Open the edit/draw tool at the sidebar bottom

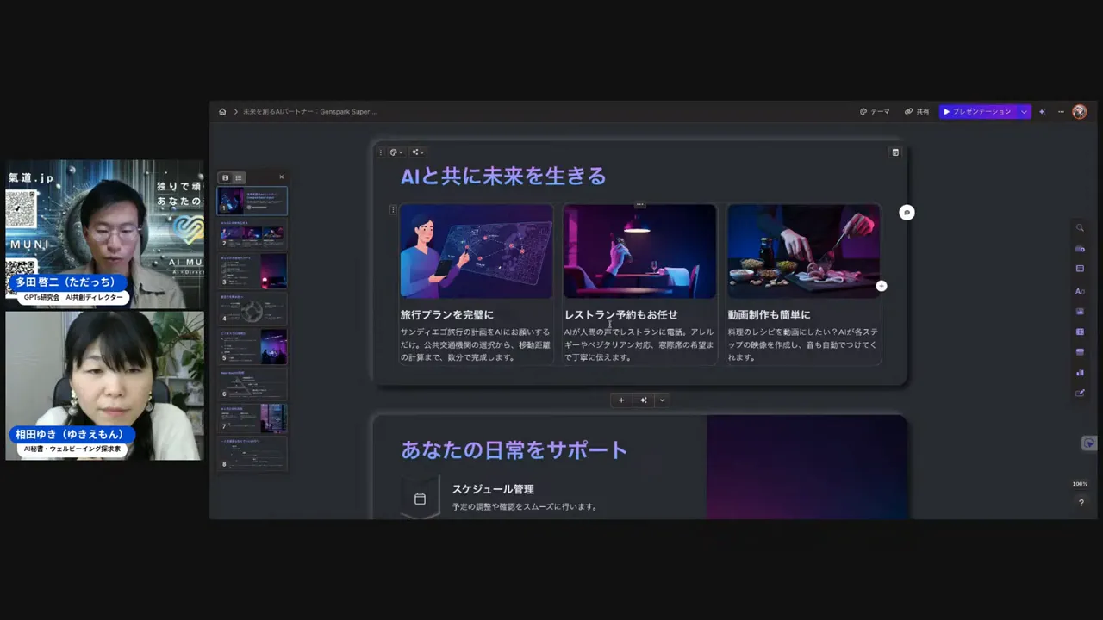click(x=1081, y=393)
